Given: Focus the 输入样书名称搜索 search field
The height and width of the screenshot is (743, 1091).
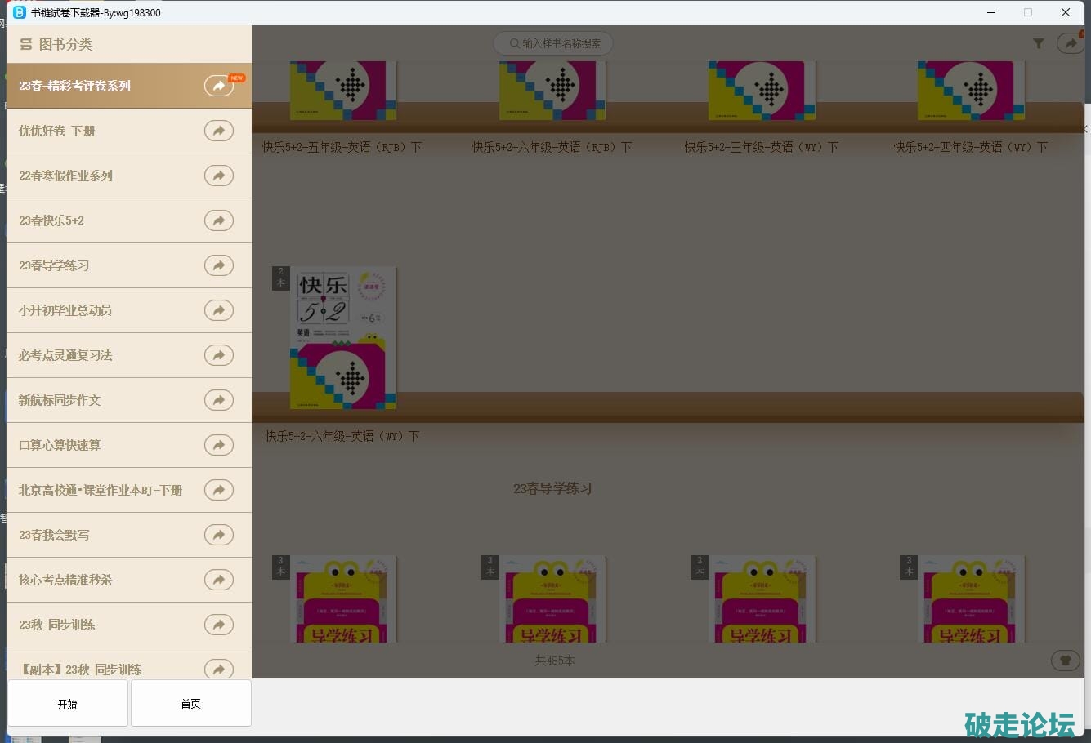Looking at the screenshot, I should (x=553, y=43).
